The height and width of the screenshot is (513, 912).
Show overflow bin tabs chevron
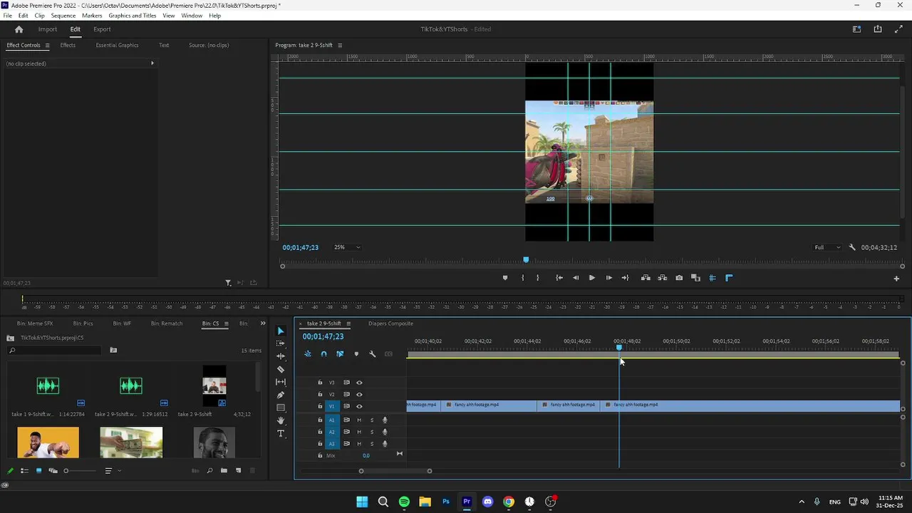[x=262, y=323]
